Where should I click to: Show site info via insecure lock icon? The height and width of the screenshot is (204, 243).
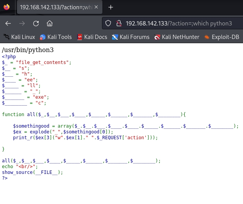(119, 23)
